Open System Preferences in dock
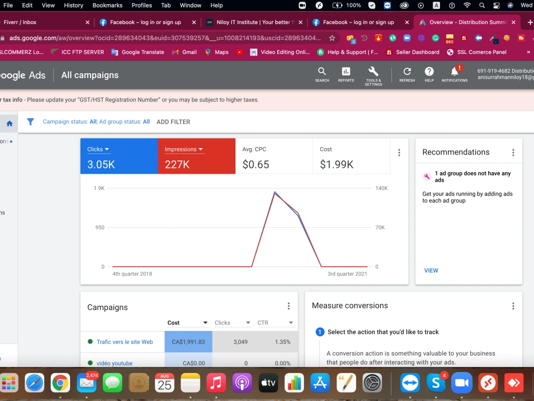 click(x=372, y=383)
